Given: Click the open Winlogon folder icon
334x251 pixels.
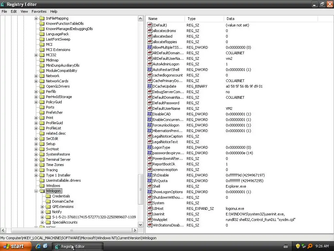Looking at the screenshot, I should pyautogui.click(x=42, y=191).
